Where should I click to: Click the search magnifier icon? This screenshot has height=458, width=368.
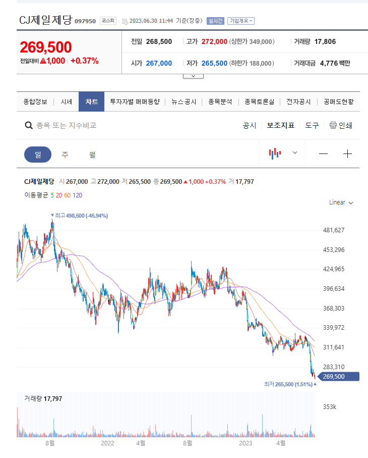29,126
